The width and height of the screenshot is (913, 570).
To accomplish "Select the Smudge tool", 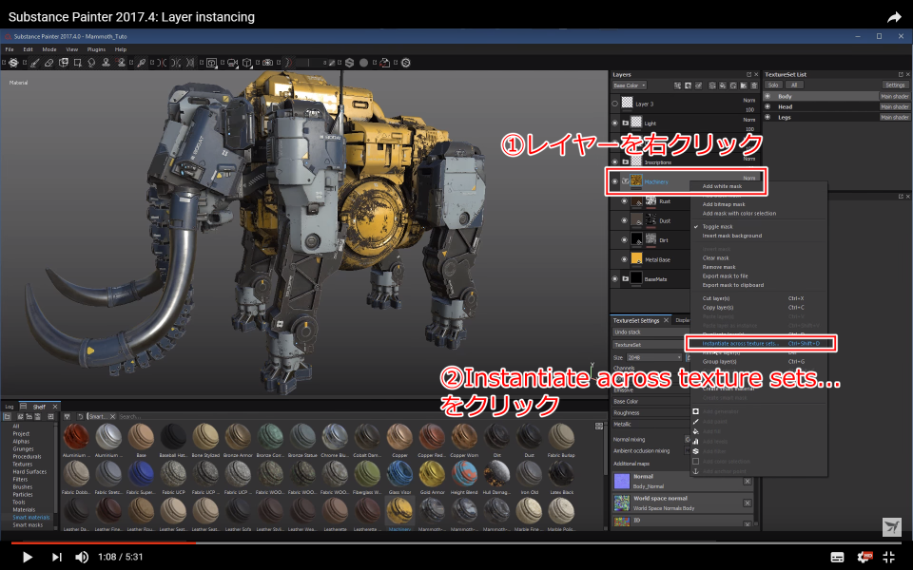I will [x=91, y=63].
